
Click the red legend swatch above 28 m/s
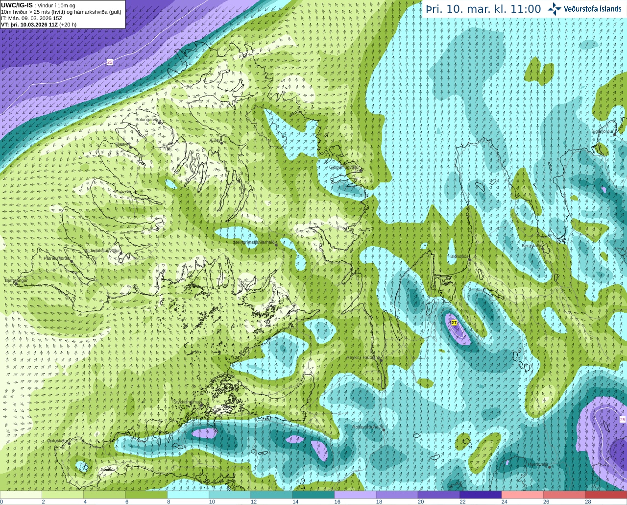(x=606, y=495)
